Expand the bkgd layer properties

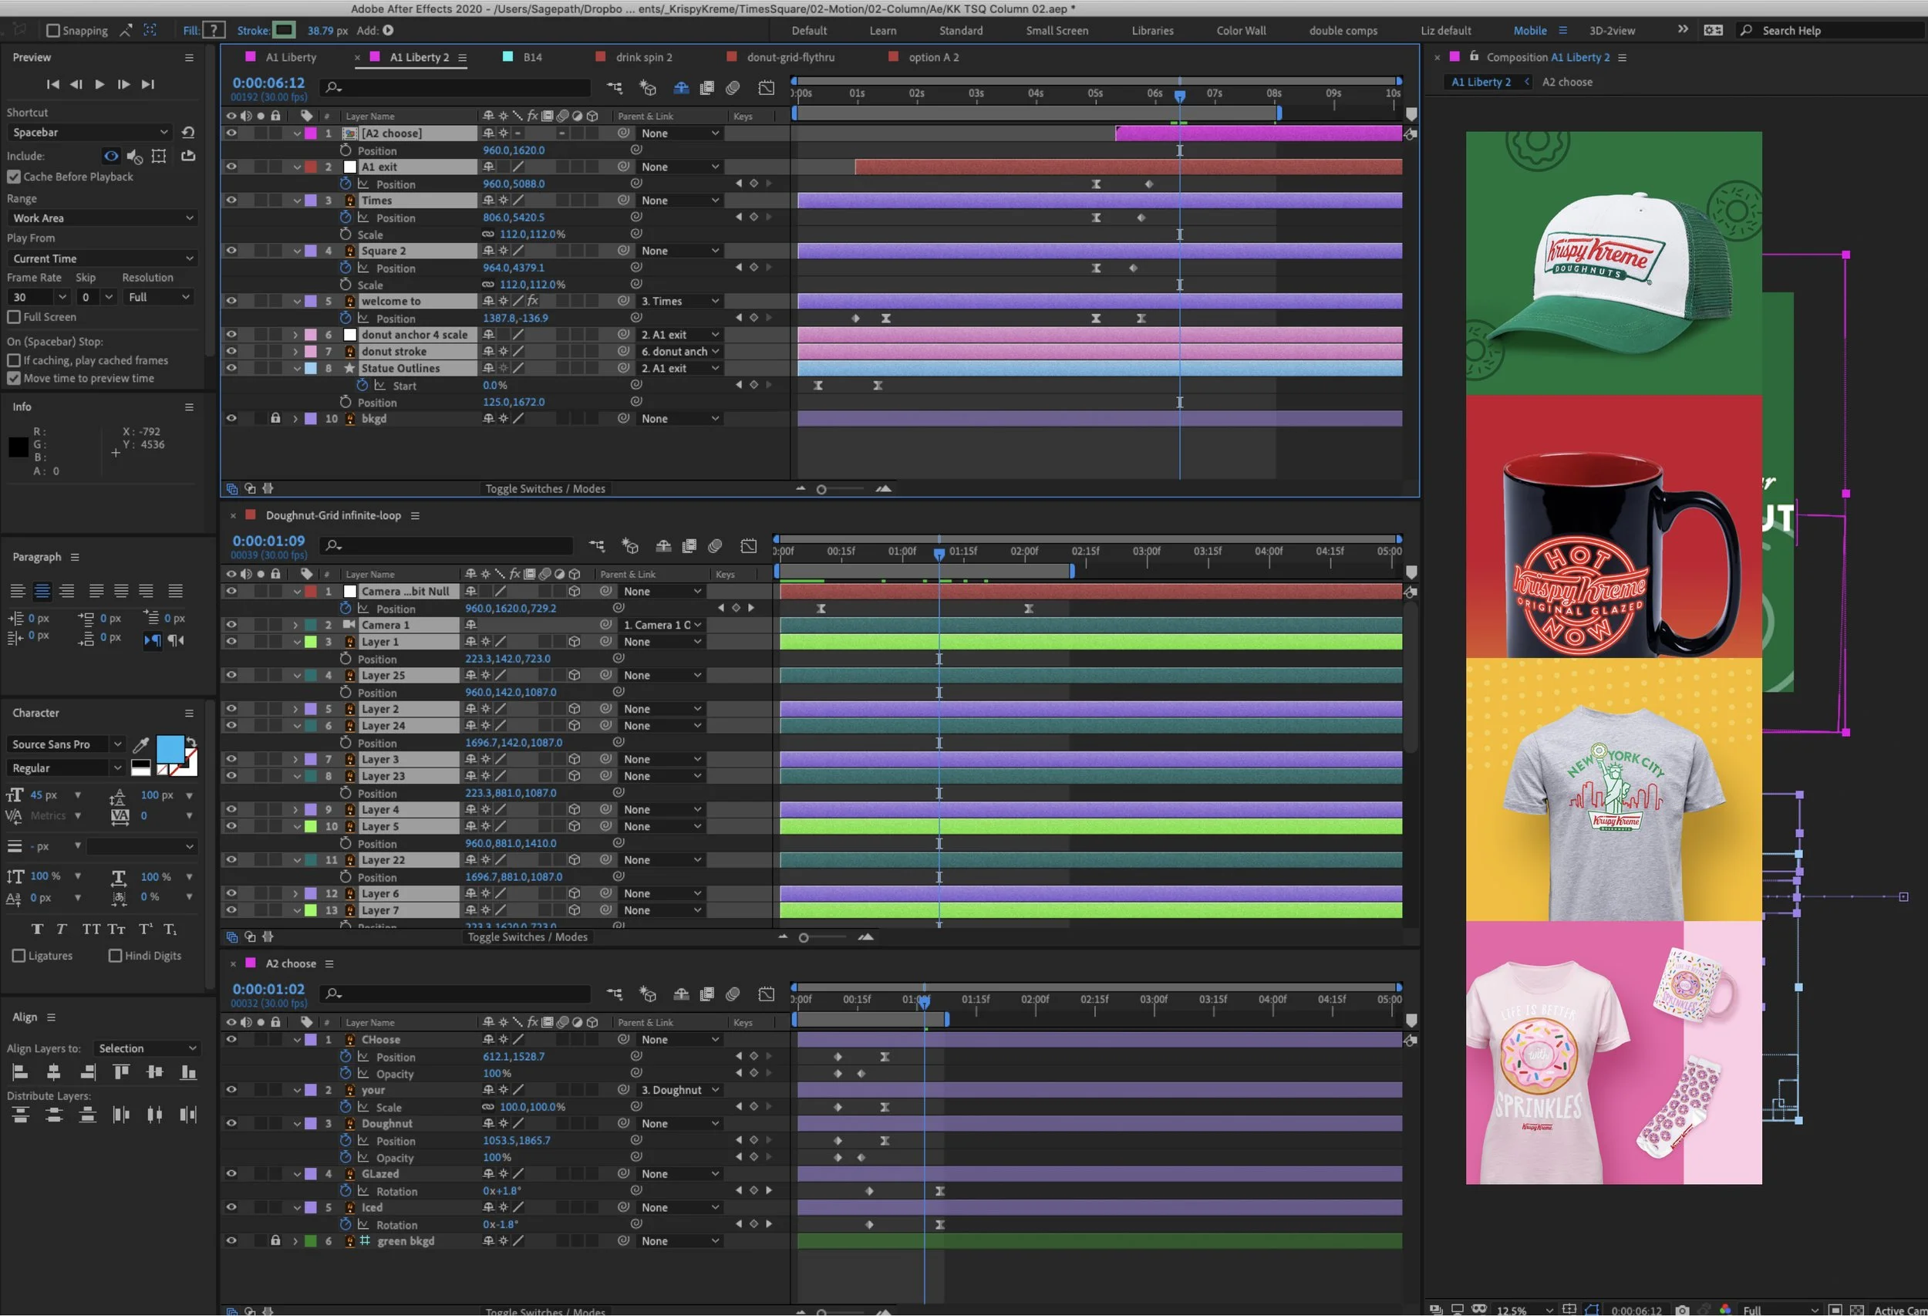[295, 419]
